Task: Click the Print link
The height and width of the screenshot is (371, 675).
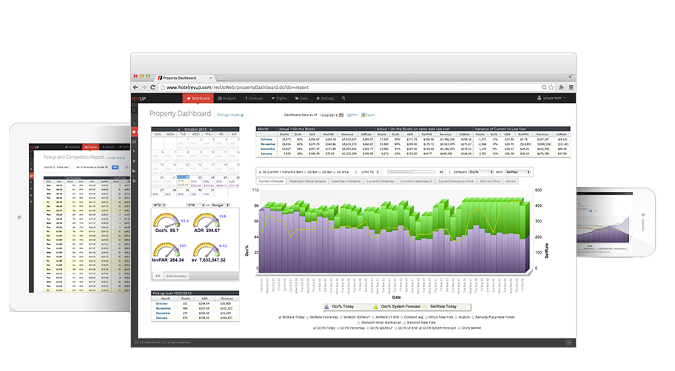Action: [x=352, y=115]
